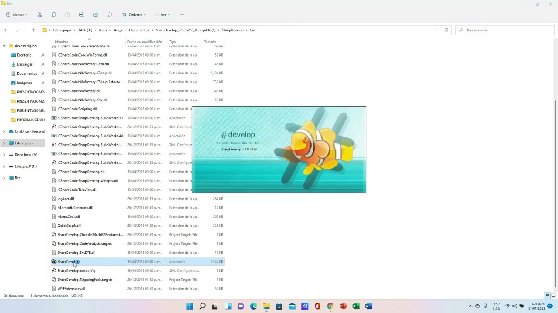Open Imágenes in quick access
558x313 pixels.
coord(24,83)
